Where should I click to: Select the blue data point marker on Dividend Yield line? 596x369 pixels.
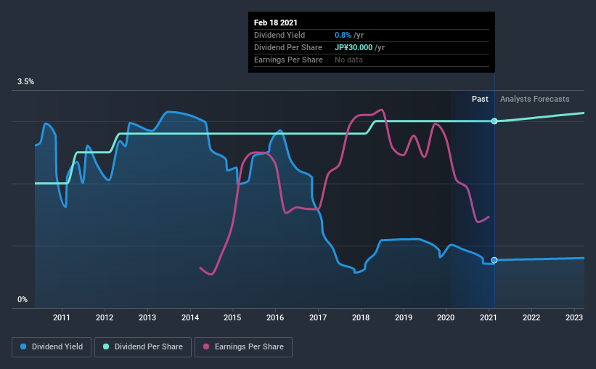click(494, 260)
